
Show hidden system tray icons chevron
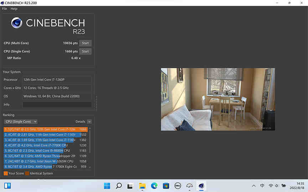pos(253,186)
